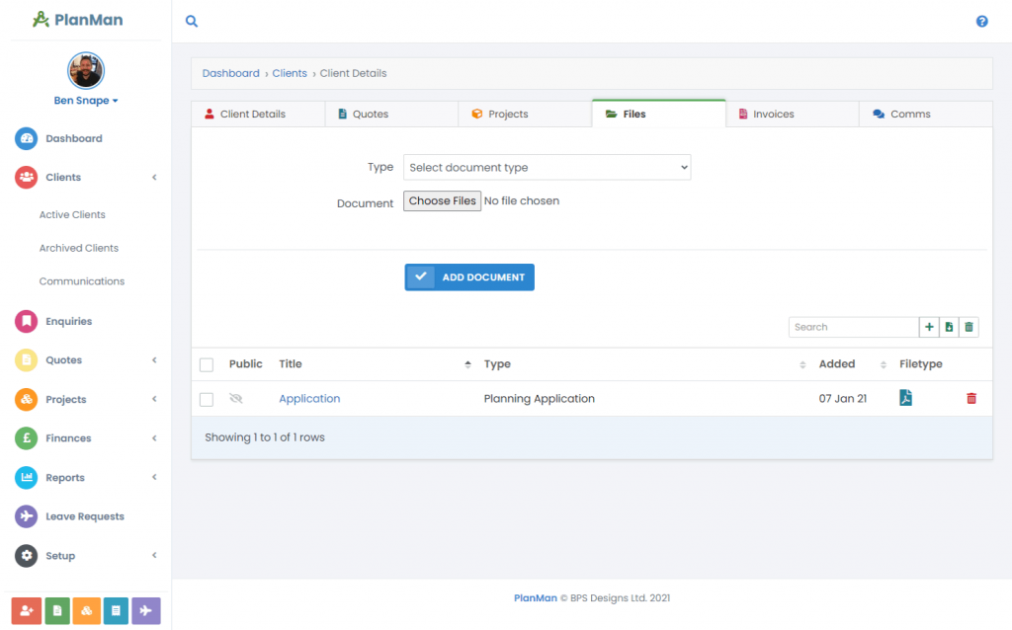
Task: Expand the Reports sidebar section
Action: 86,478
